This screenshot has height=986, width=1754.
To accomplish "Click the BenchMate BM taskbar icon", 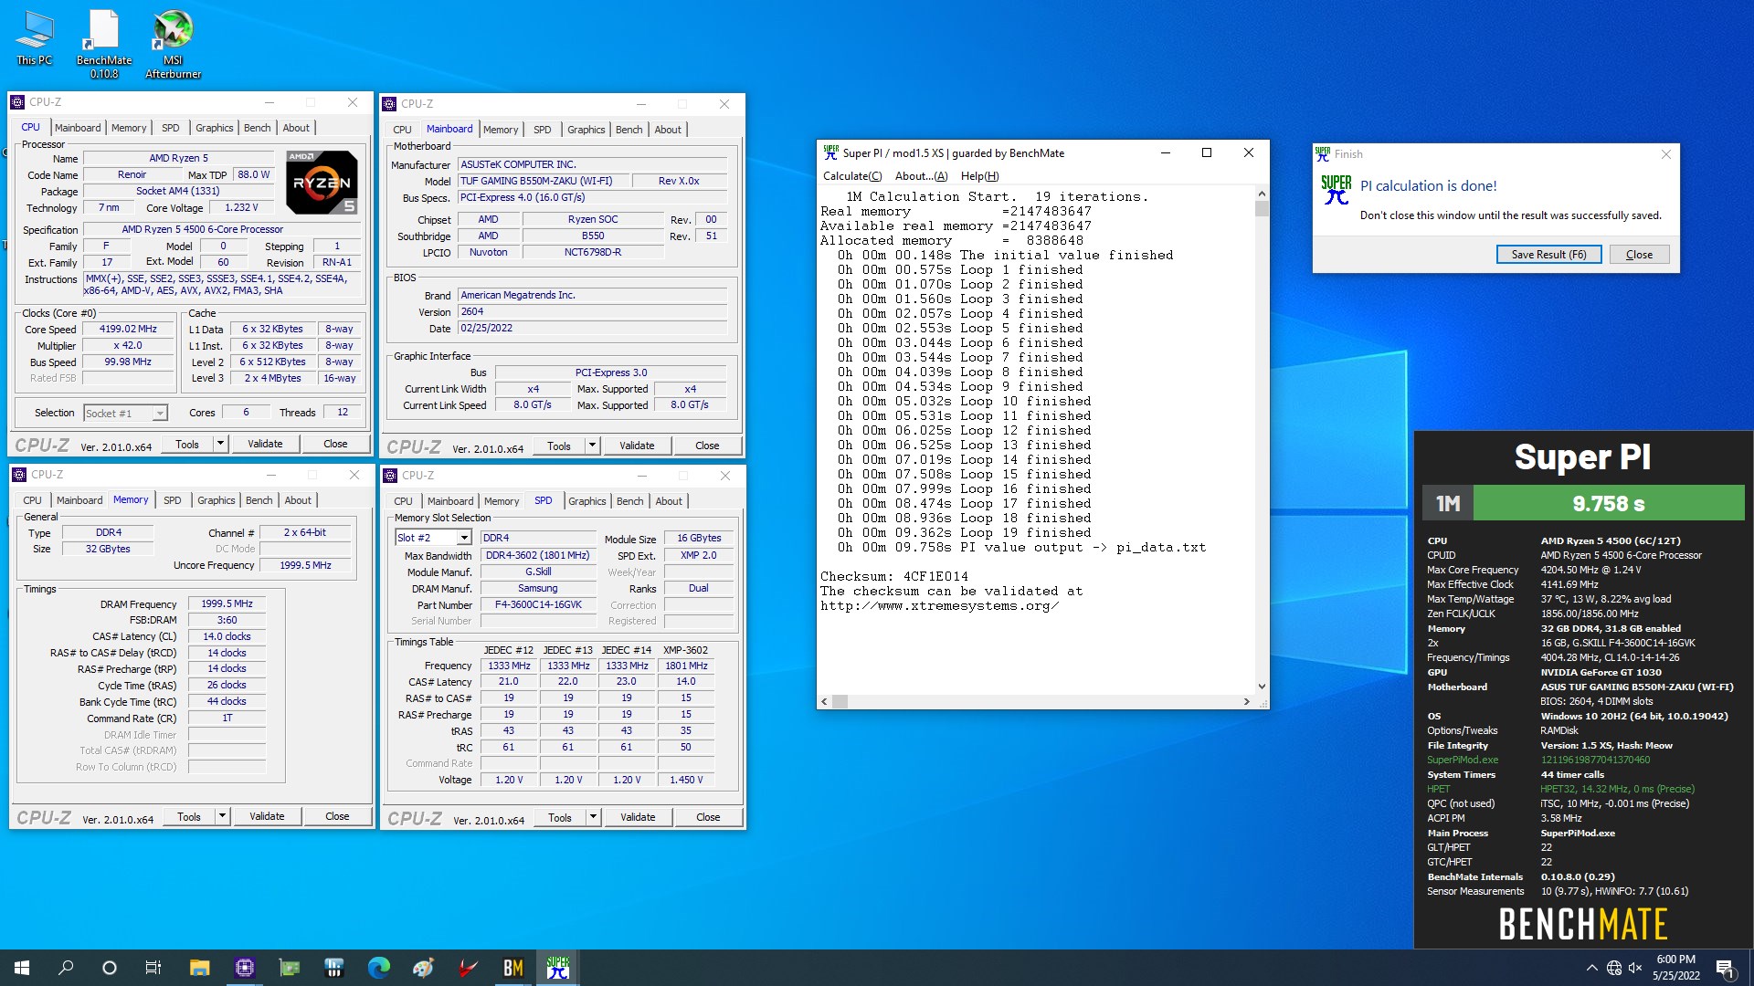I will [x=512, y=968].
